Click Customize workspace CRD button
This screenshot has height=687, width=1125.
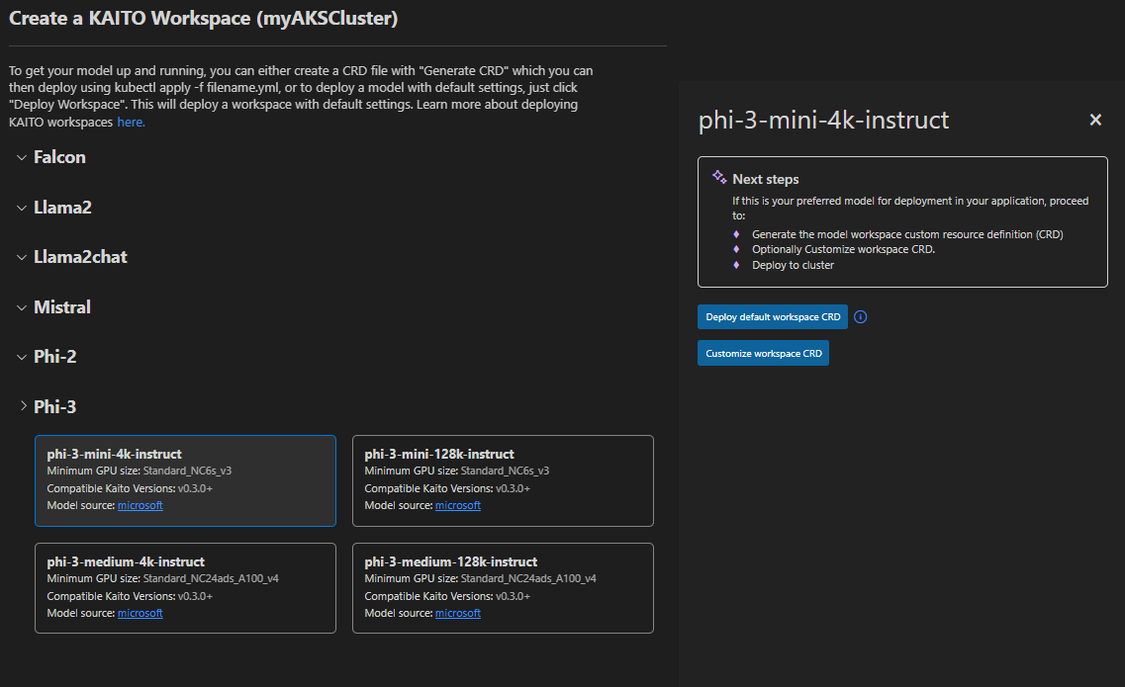click(x=764, y=353)
